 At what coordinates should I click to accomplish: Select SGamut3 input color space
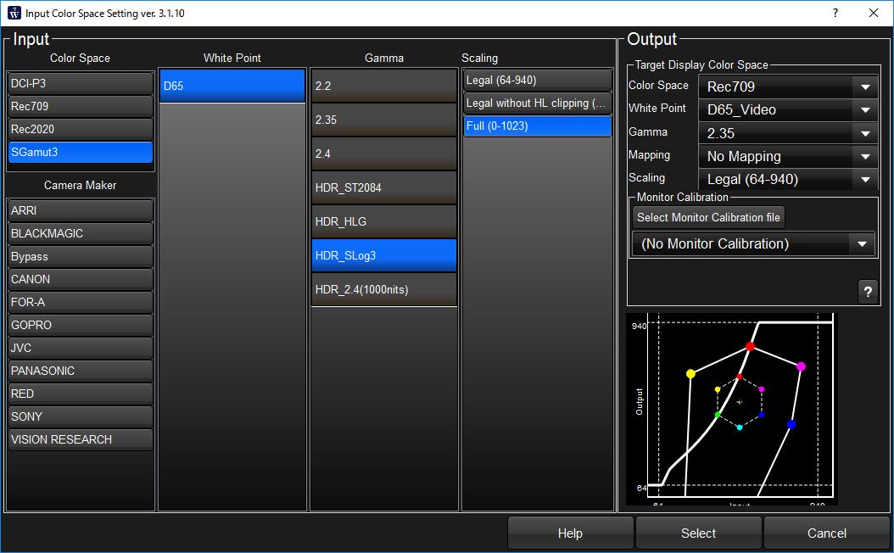coord(81,152)
